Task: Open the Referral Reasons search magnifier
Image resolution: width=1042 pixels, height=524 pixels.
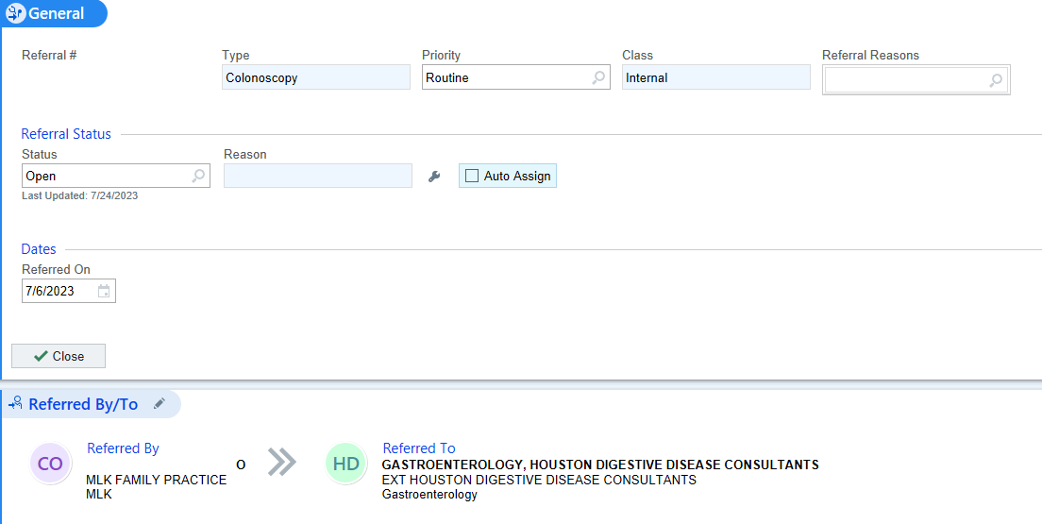Action: (x=996, y=80)
